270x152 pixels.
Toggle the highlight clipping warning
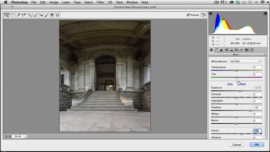tap(265, 13)
